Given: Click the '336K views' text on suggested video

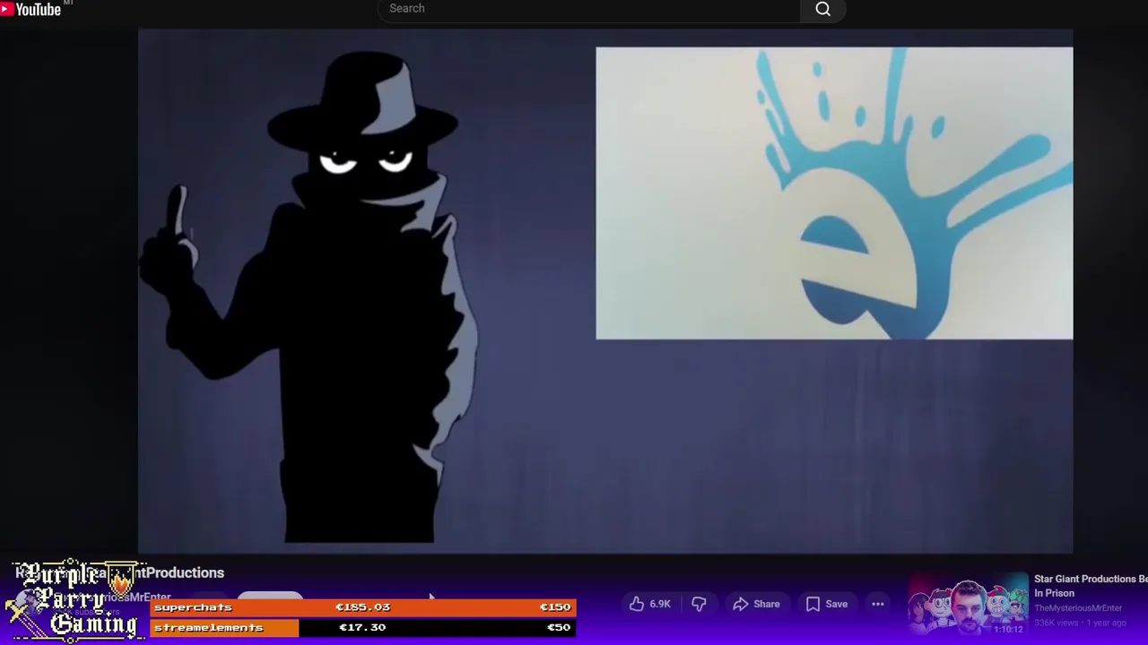Looking at the screenshot, I should click(x=1055, y=623).
